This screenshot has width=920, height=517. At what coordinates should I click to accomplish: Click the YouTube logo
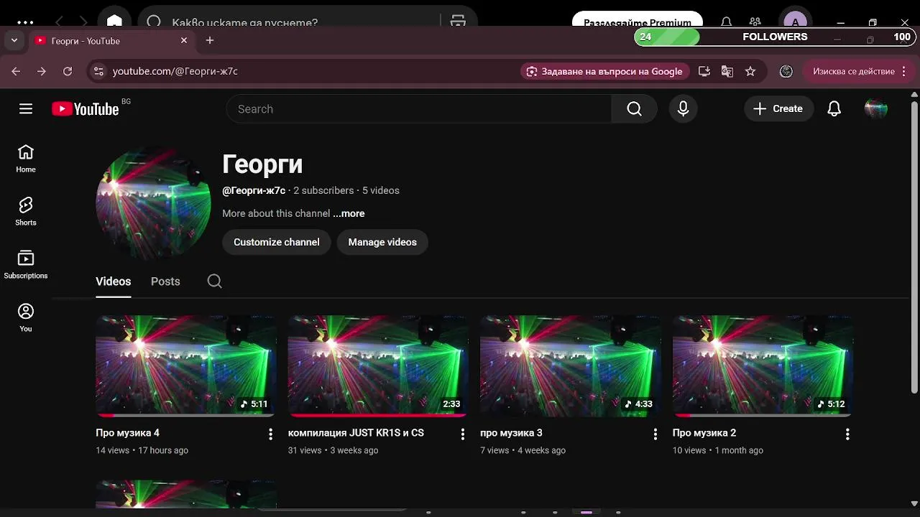(x=86, y=109)
